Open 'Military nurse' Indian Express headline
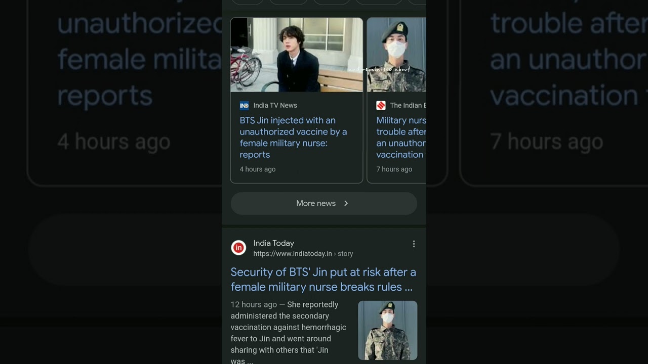This screenshot has height=364, width=648. 401,138
